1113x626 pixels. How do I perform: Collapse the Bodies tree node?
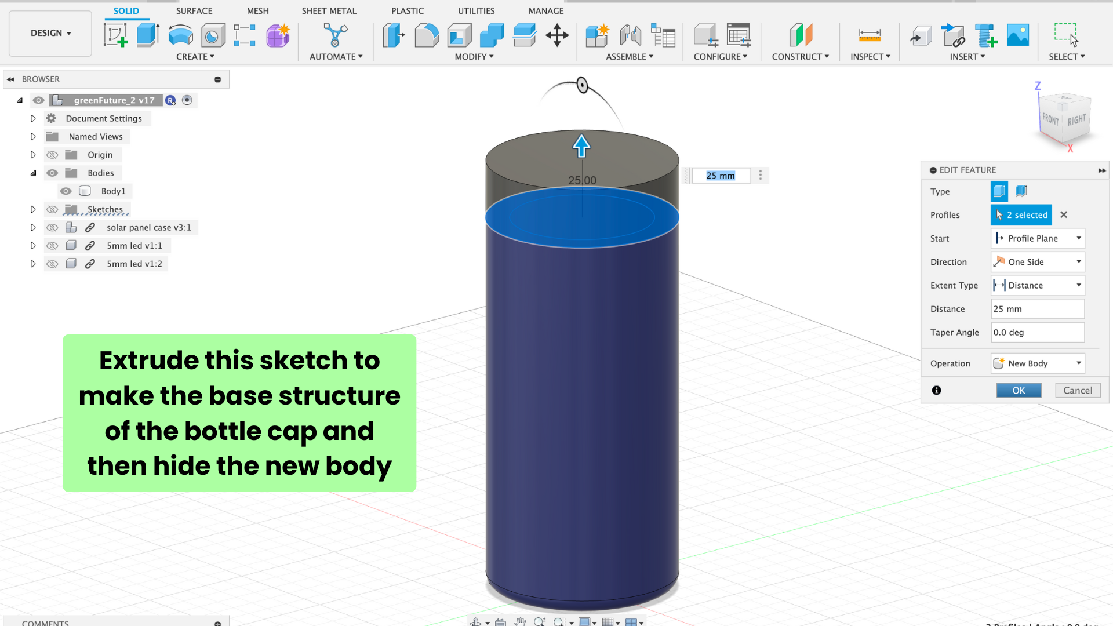point(33,173)
